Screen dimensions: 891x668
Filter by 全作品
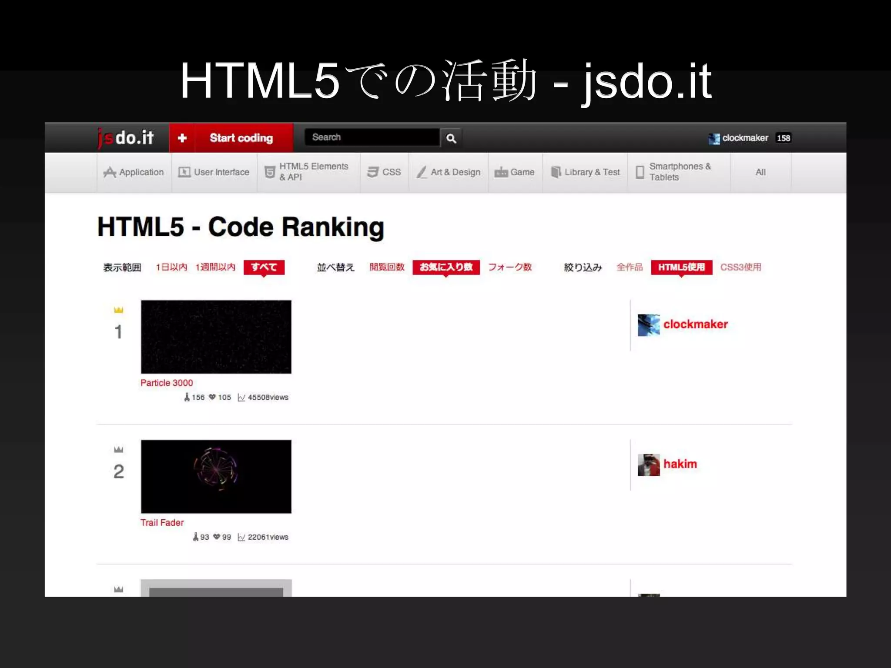click(x=630, y=267)
